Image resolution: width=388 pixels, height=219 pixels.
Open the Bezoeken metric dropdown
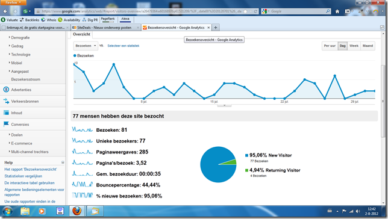tap(86, 46)
